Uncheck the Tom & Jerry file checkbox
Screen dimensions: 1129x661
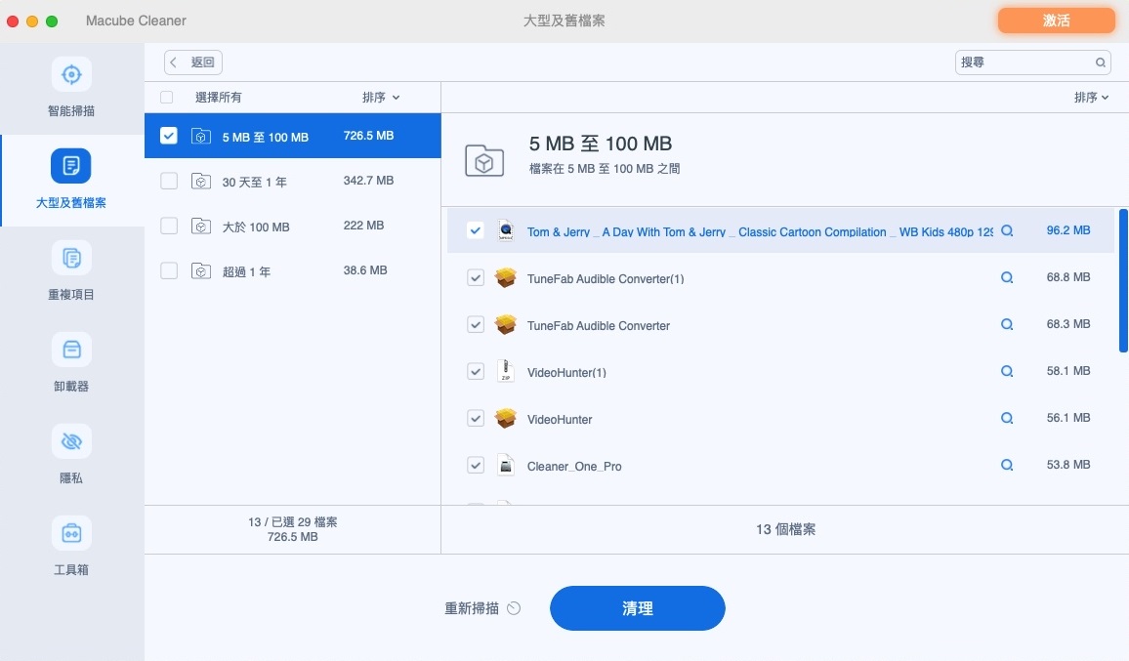[476, 230]
